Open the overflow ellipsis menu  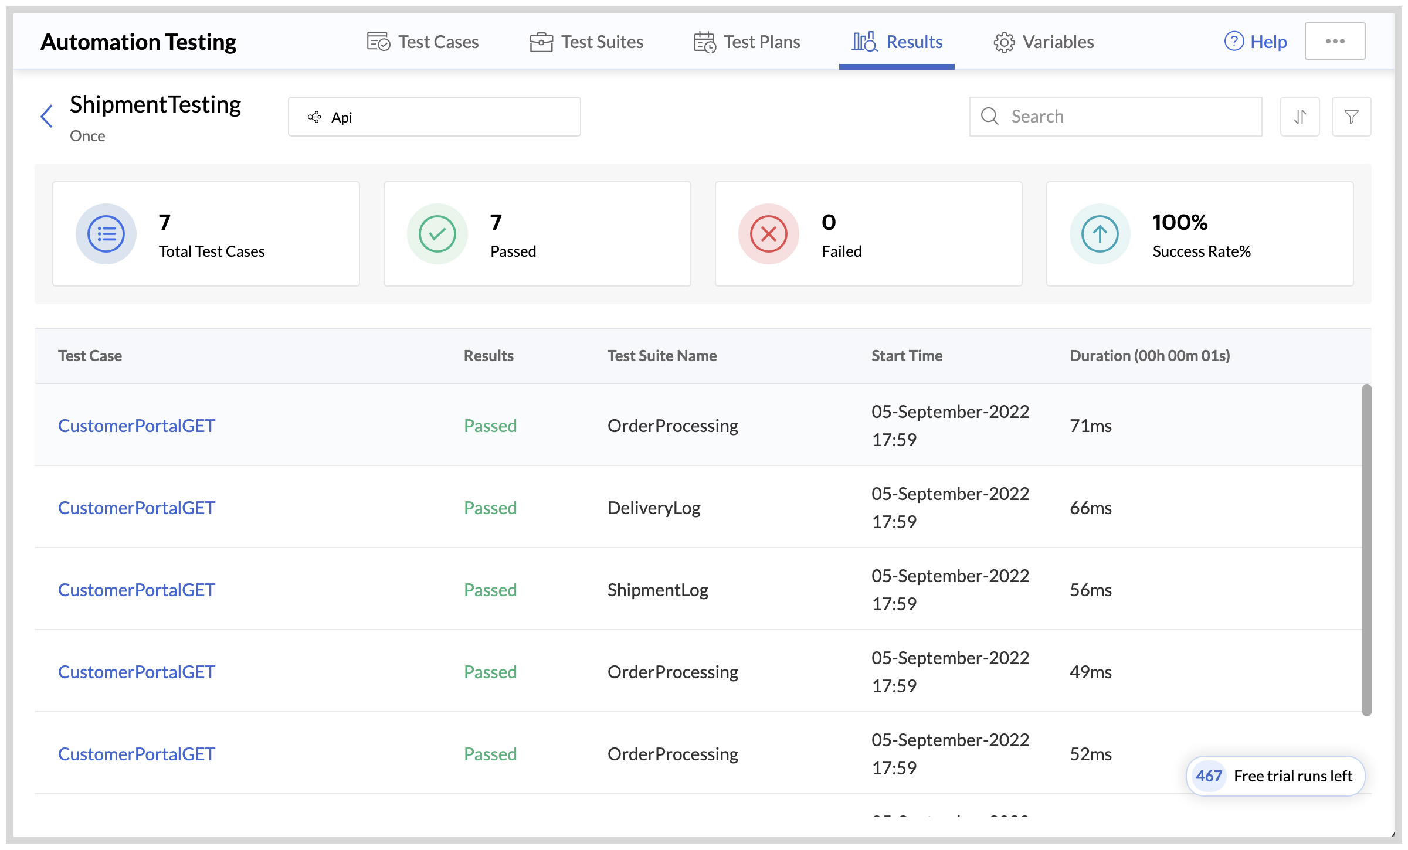(1335, 40)
